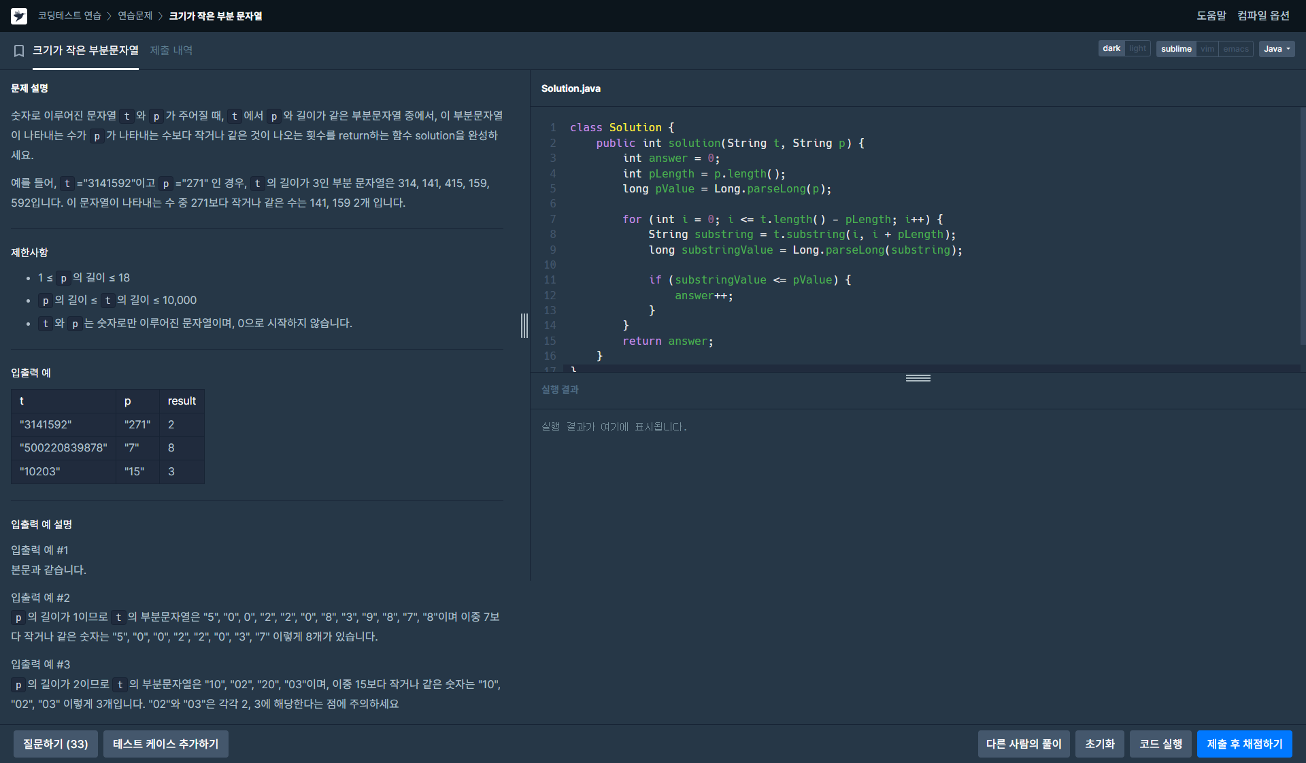Select emacs keymap option

tap(1235, 49)
